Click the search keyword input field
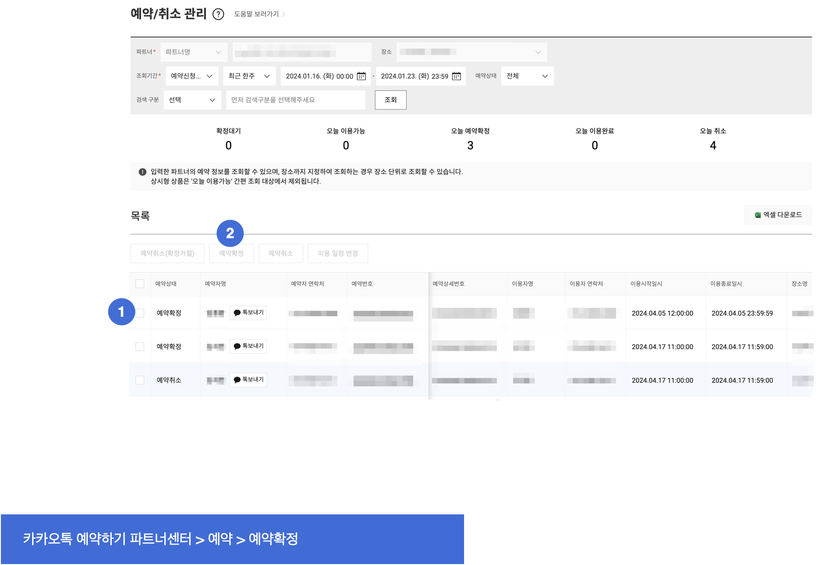Screen dimensions: 825x565 (x=295, y=100)
